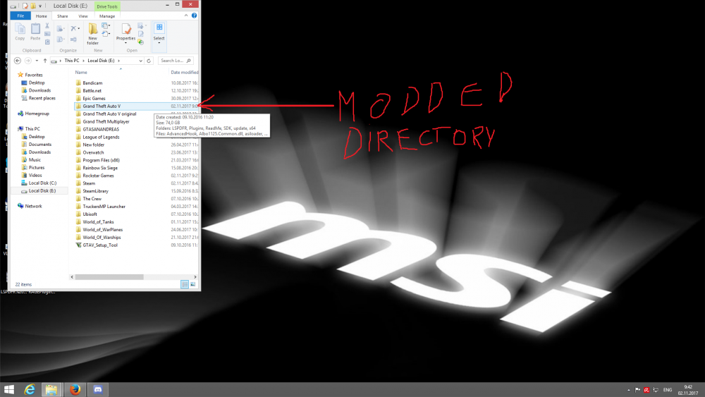Click the Move to icon
Viewport: 705px width, 397px height.
60,29
